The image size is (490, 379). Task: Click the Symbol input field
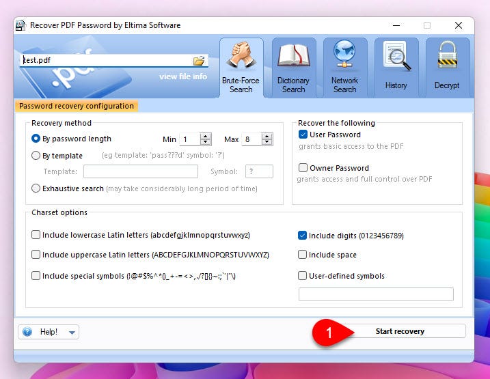click(x=260, y=171)
